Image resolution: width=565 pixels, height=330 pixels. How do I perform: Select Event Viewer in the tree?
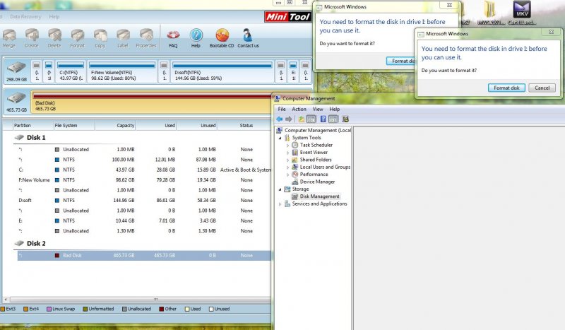pyautogui.click(x=314, y=152)
